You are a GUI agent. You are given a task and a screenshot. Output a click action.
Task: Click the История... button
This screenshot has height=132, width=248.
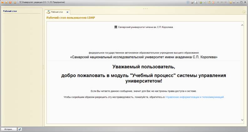point(8,129)
